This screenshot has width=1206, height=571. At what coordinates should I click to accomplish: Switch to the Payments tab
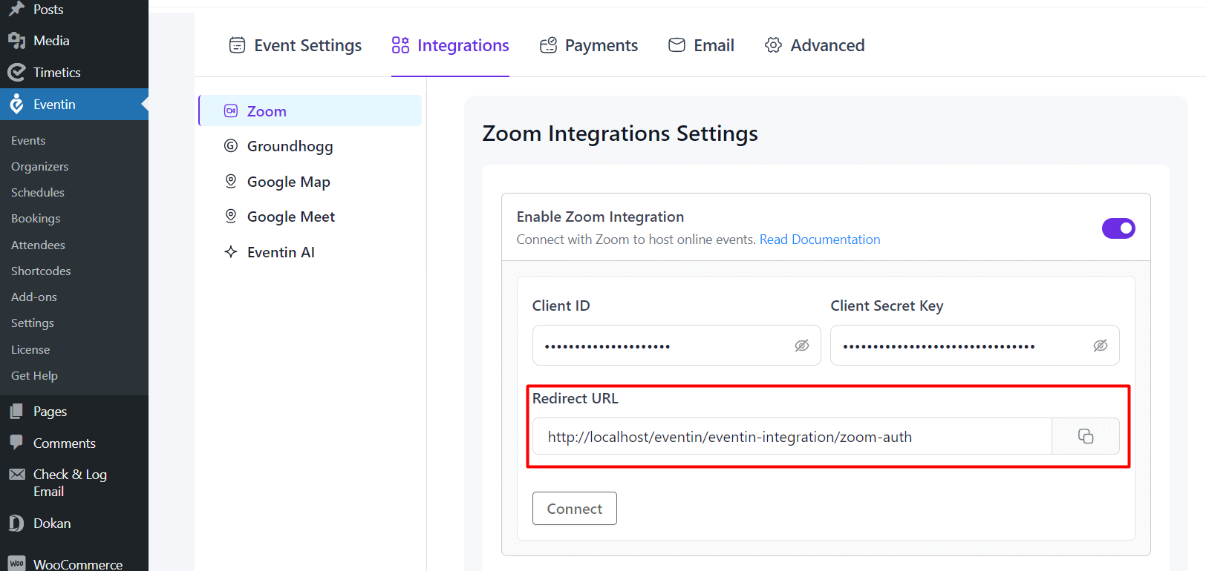(x=588, y=45)
